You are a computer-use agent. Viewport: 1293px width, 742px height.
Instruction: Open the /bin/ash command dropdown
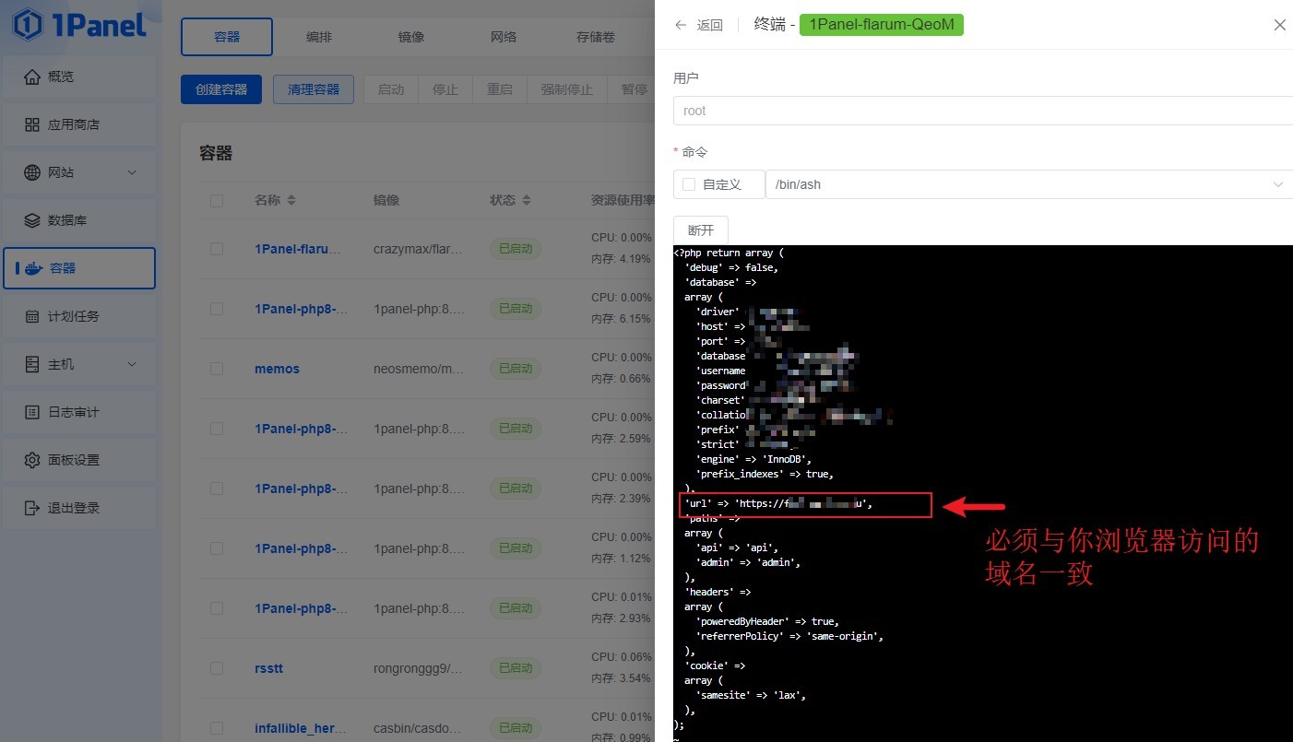(x=1029, y=184)
